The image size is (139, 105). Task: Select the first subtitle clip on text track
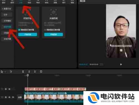tap(30, 89)
